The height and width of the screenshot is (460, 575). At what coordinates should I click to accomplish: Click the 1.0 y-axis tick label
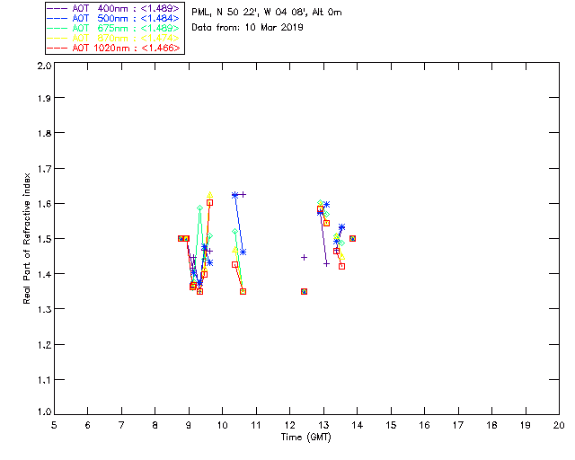[44, 412]
